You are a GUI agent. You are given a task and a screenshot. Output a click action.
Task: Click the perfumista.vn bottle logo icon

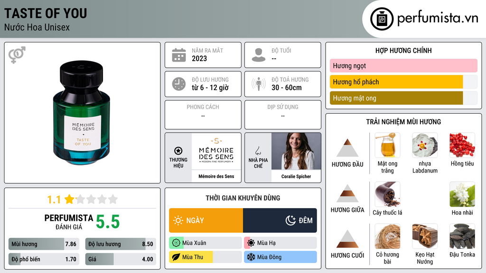382,19
